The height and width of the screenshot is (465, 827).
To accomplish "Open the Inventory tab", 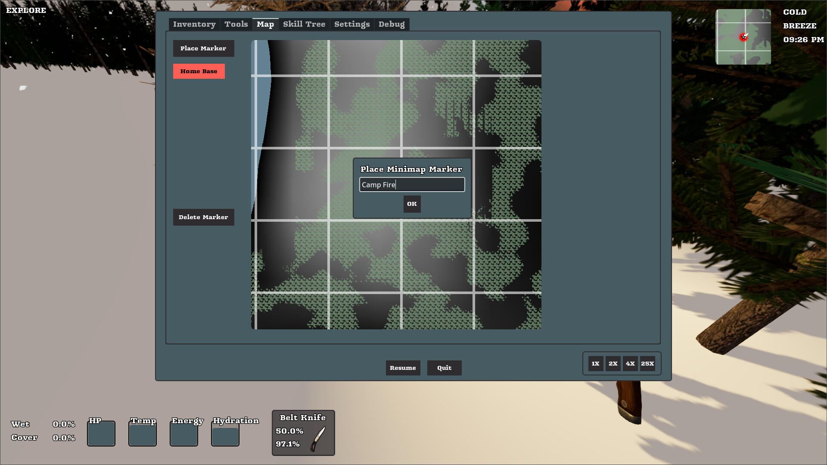I will point(194,25).
